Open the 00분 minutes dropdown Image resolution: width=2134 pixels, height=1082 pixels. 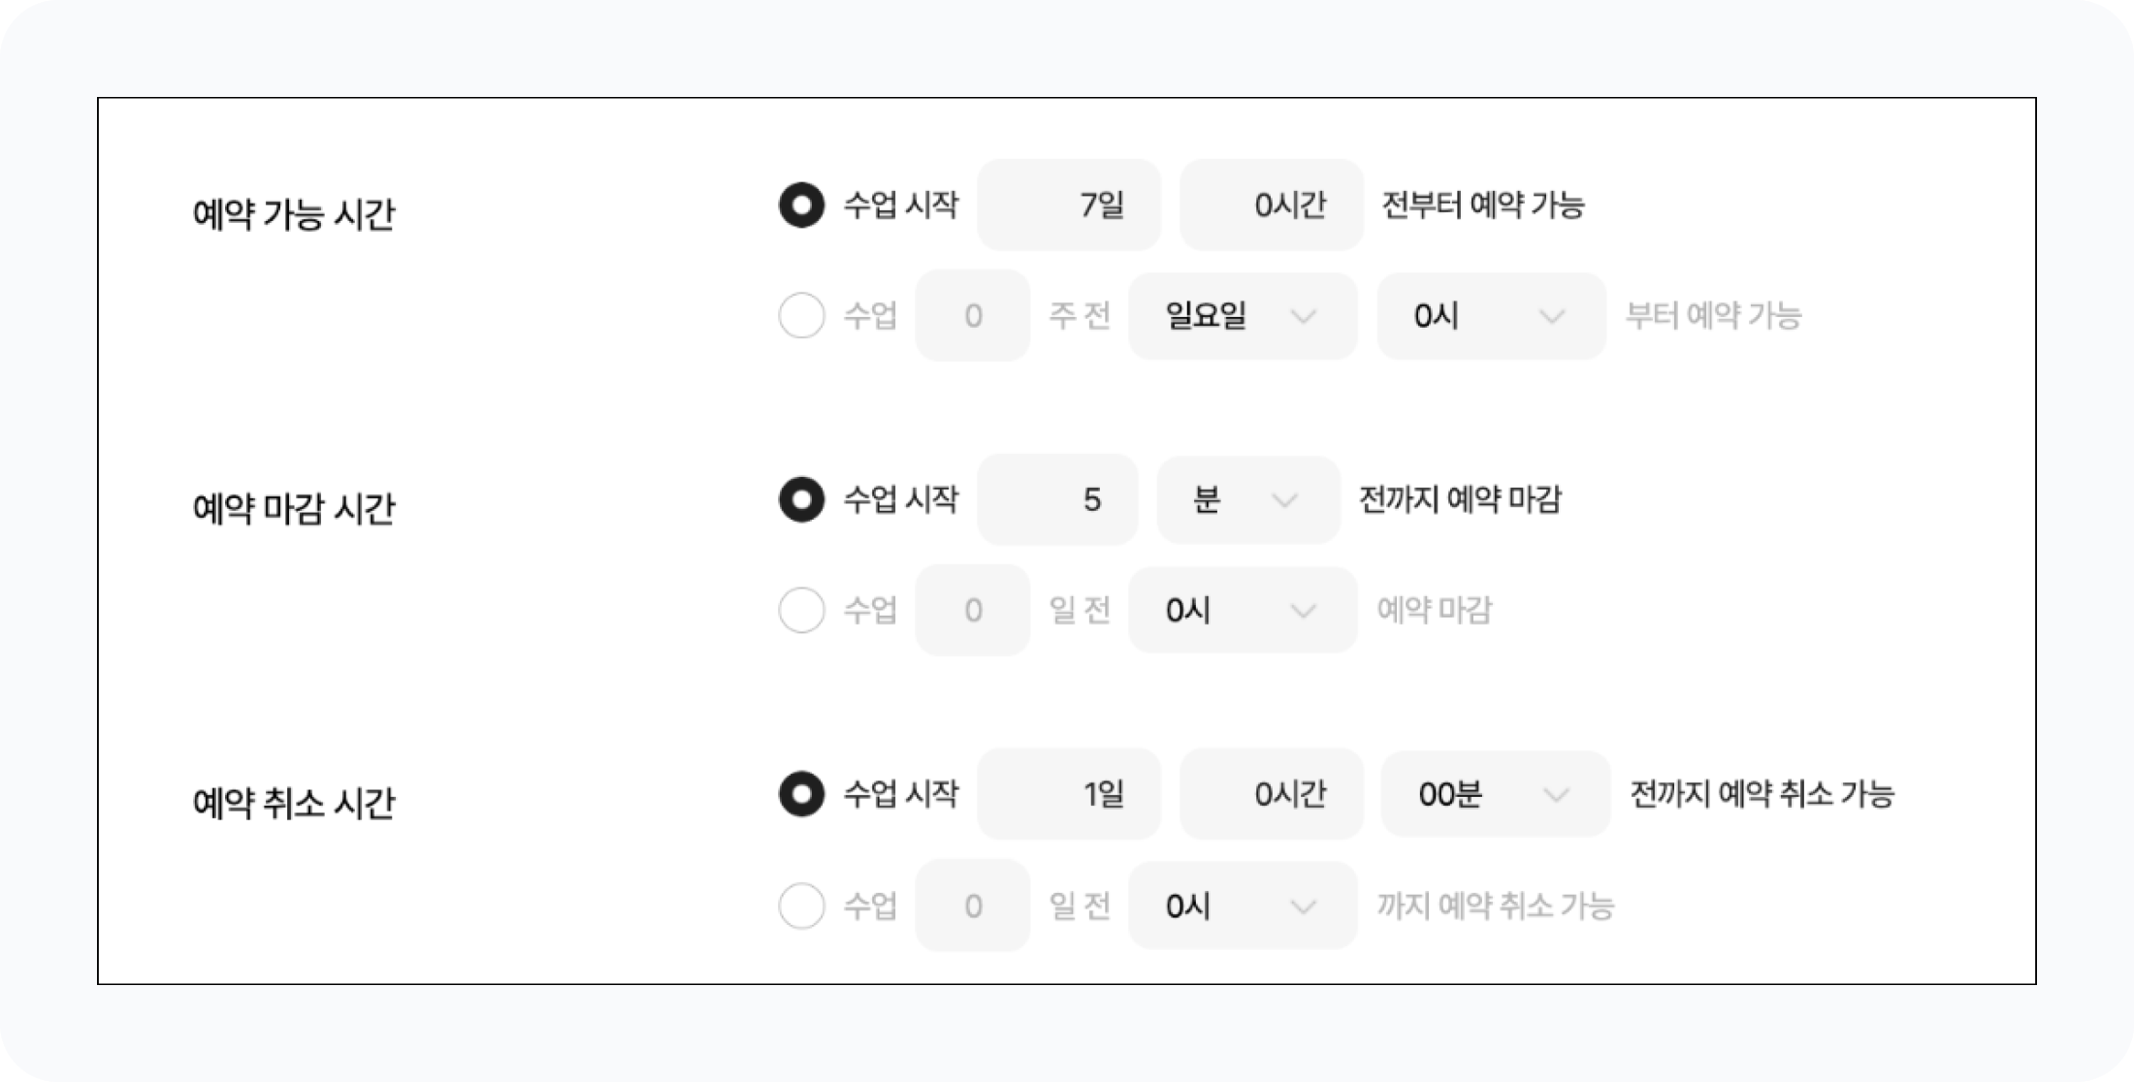tap(1496, 795)
